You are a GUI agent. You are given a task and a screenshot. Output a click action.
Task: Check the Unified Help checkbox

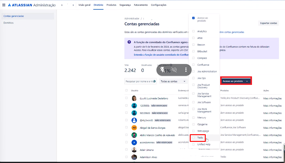click(x=193, y=144)
